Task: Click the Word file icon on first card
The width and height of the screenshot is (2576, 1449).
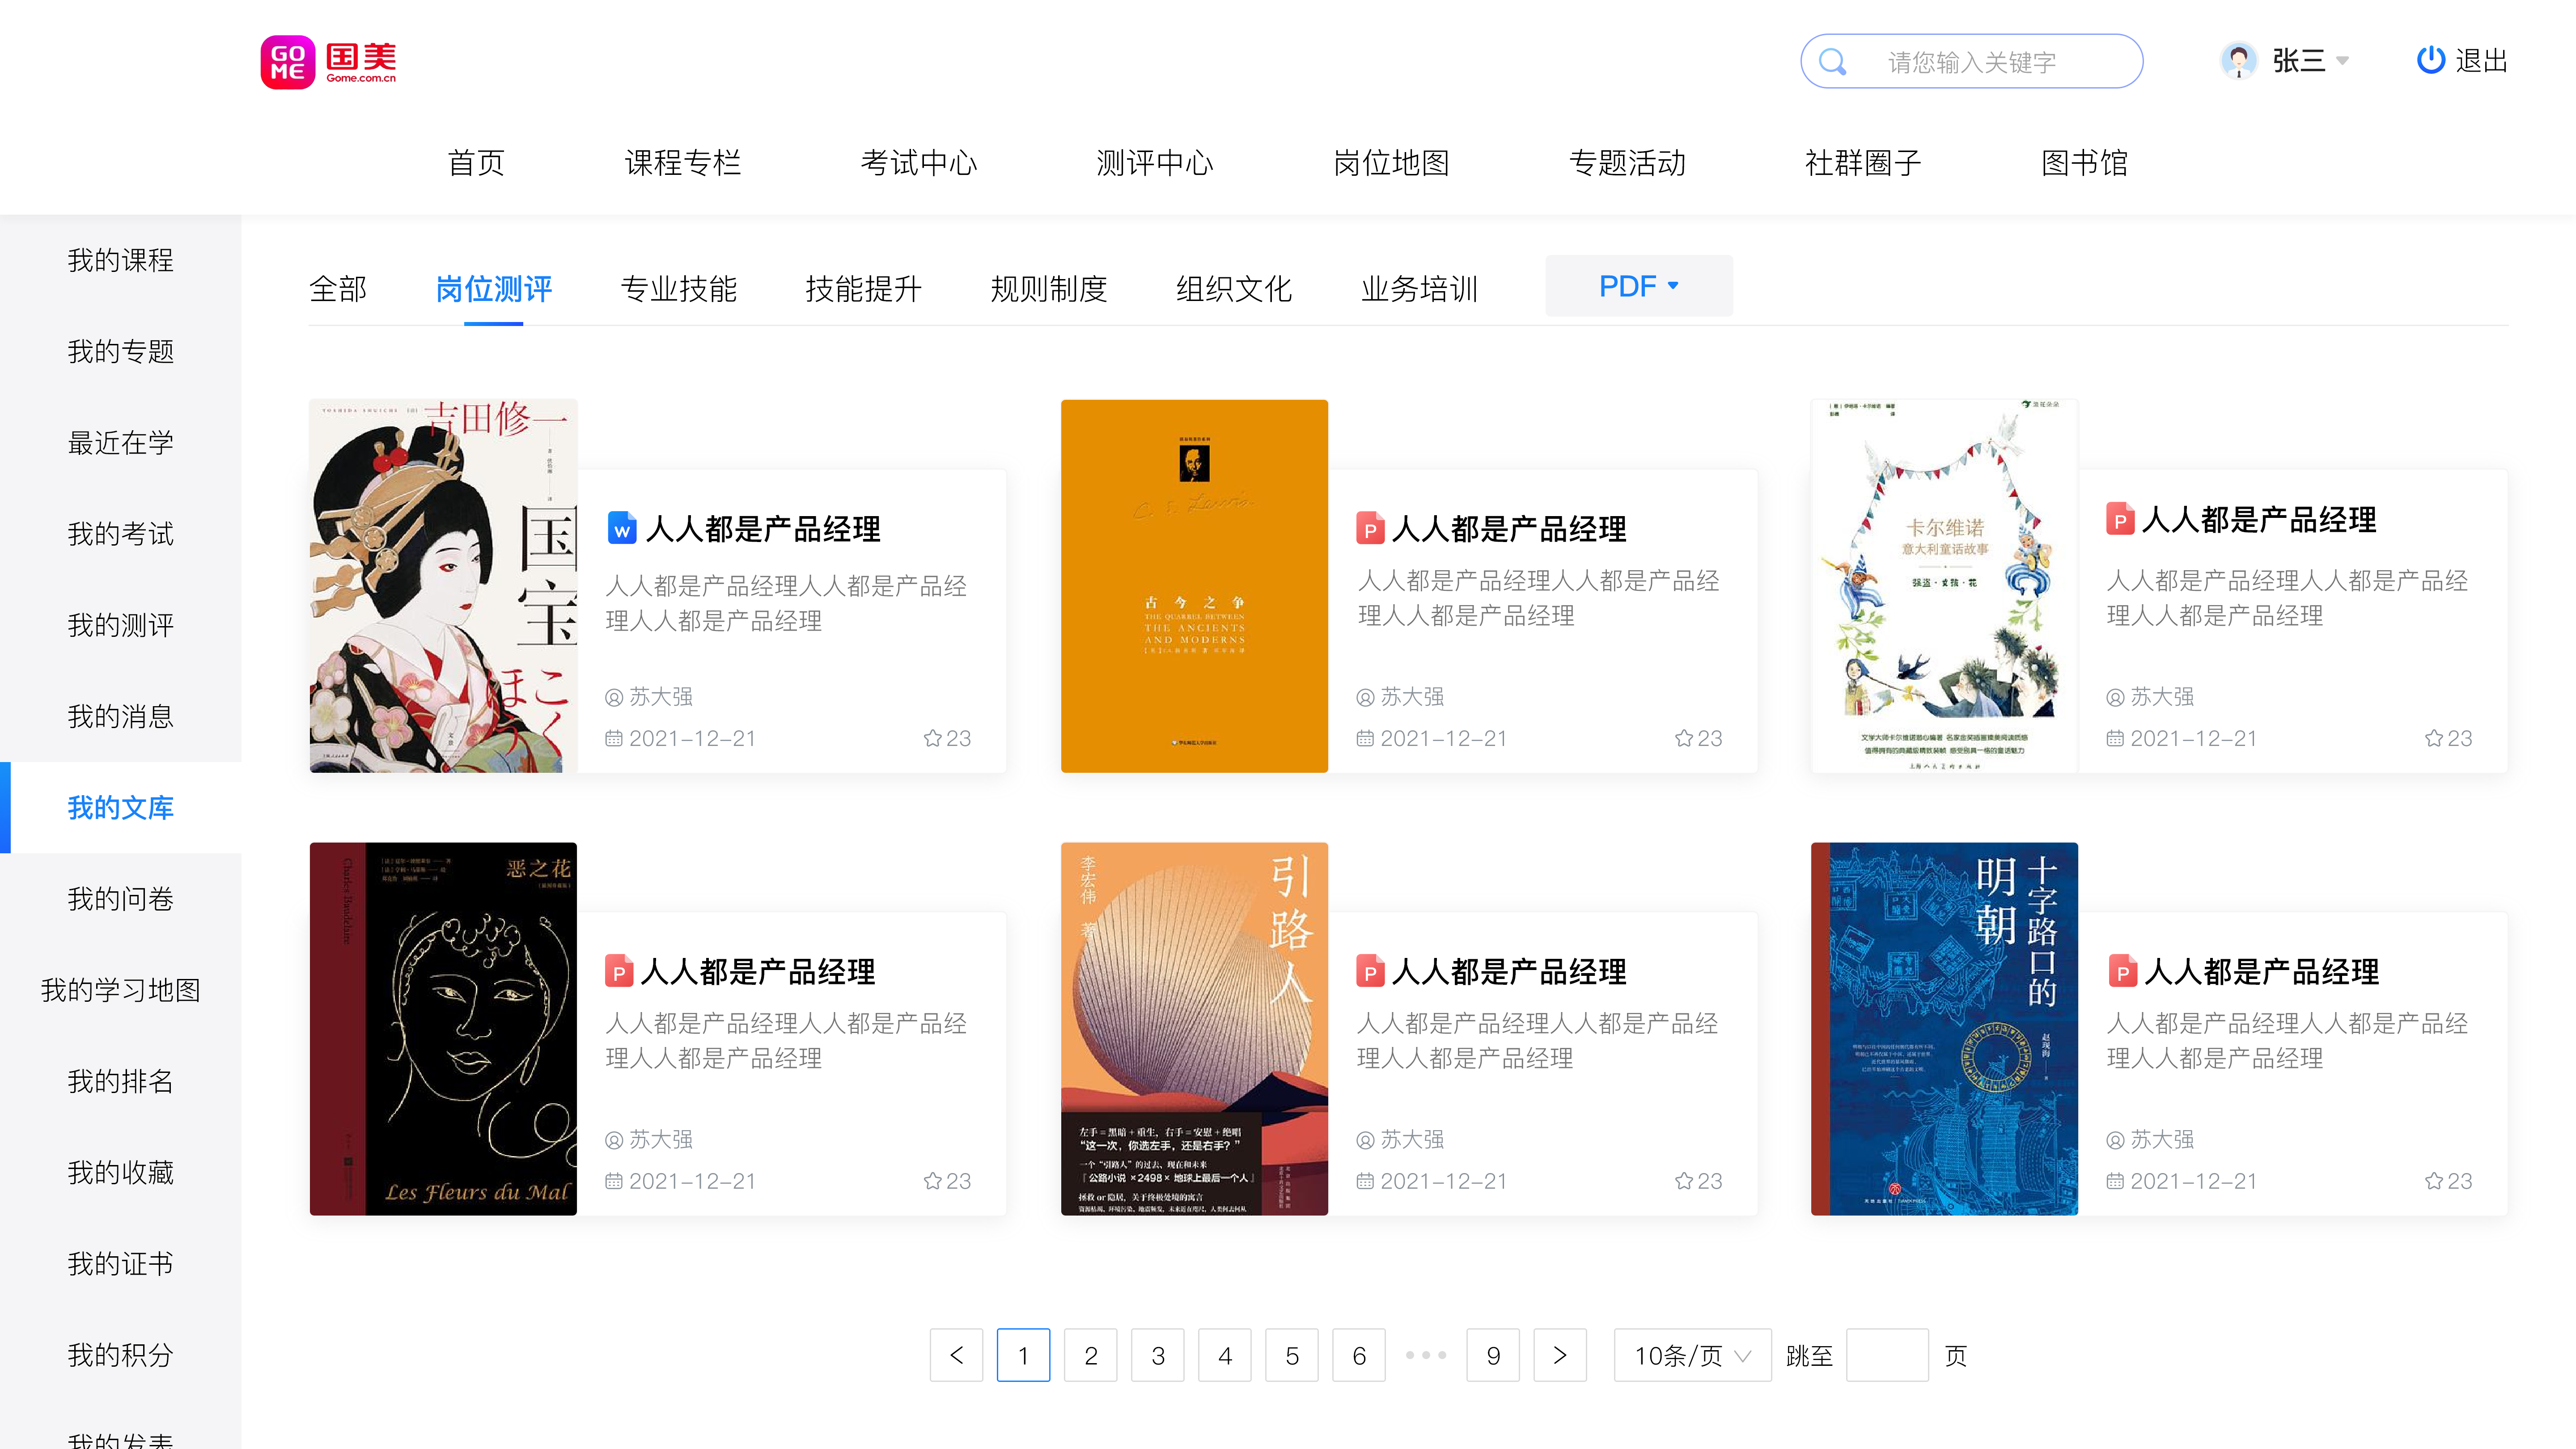Action: coord(621,528)
